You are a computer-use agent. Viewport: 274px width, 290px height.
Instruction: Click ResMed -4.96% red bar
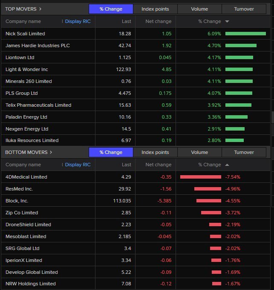208,189
